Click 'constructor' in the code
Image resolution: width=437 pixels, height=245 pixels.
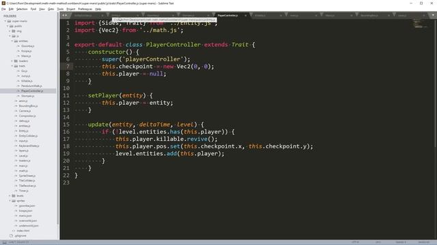(x=107, y=52)
